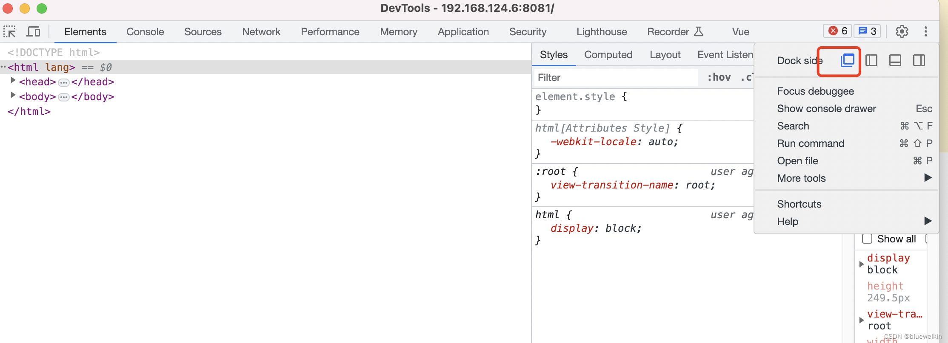Open DevTools settings gear
This screenshot has width=948, height=343.
click(x=902, y=31)
